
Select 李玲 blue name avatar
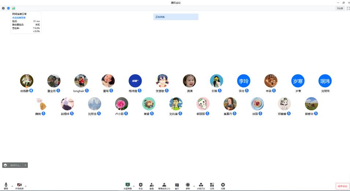tap(244, 81)
